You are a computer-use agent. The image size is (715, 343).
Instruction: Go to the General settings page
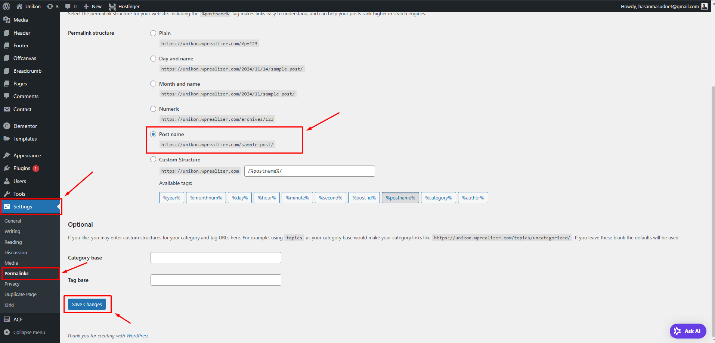click(13, 221)
